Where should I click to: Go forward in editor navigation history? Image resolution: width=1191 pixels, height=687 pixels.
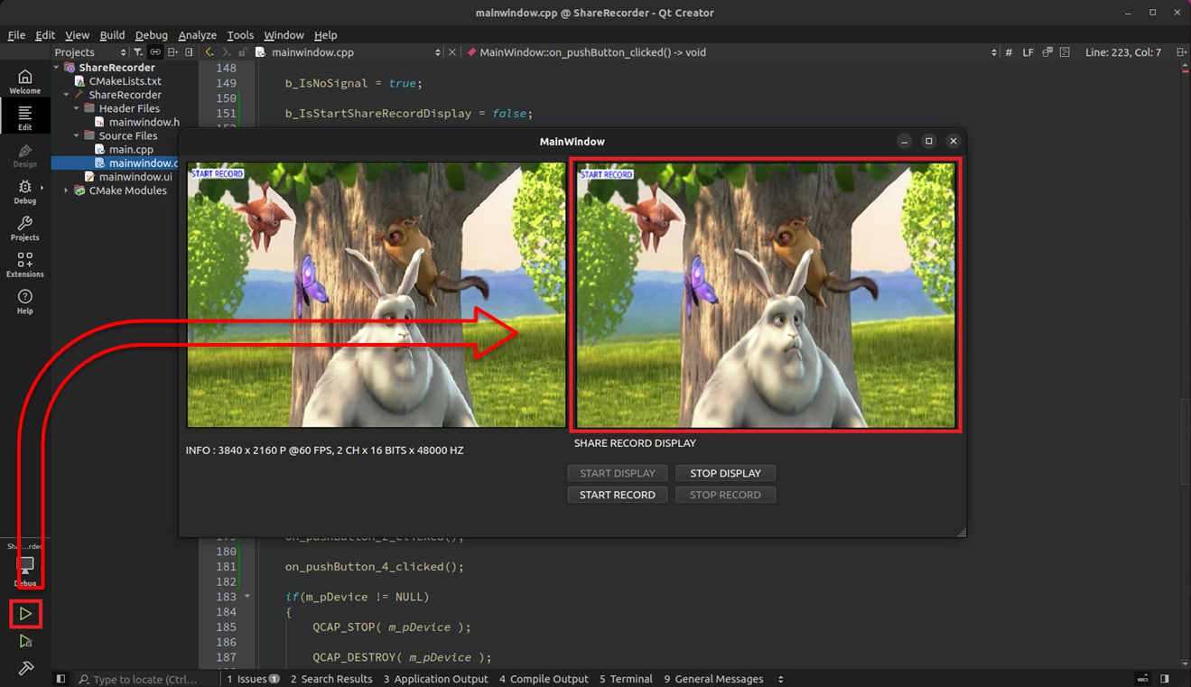227,52
